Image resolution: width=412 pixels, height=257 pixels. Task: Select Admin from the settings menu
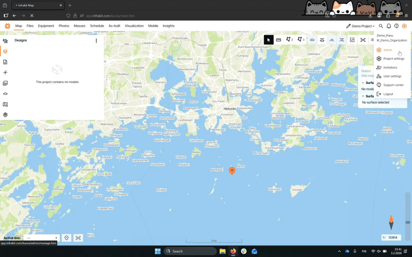pos(392,50)
